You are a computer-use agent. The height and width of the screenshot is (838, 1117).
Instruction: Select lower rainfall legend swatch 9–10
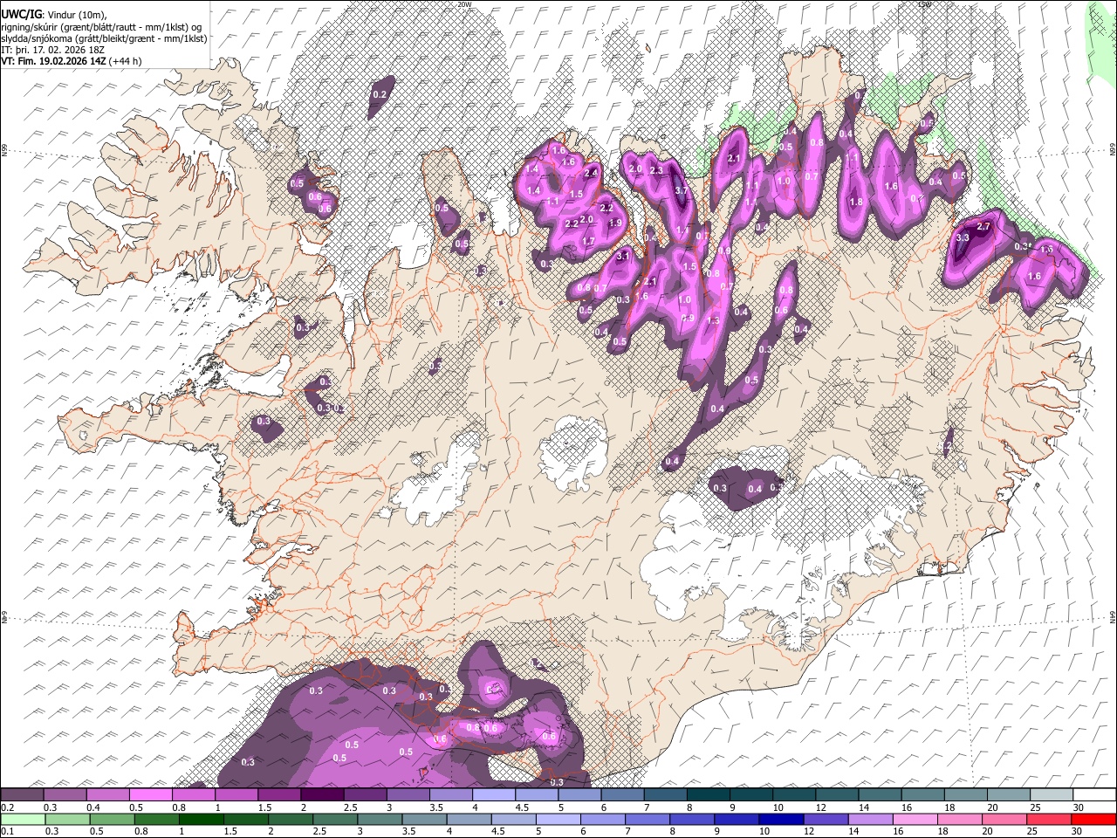[737, 819]
